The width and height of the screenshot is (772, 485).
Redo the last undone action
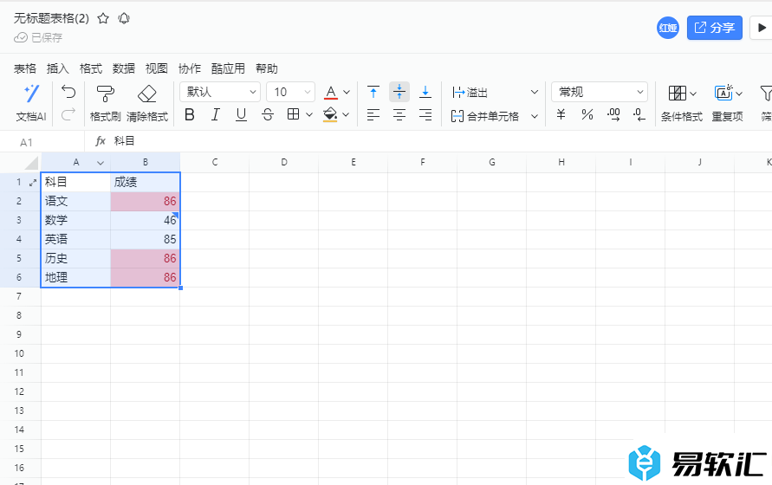pyautogui.click(x=68, y=114)
